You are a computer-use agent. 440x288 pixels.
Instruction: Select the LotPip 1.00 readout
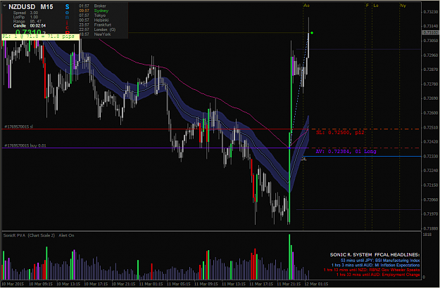(x=25, y=17)
